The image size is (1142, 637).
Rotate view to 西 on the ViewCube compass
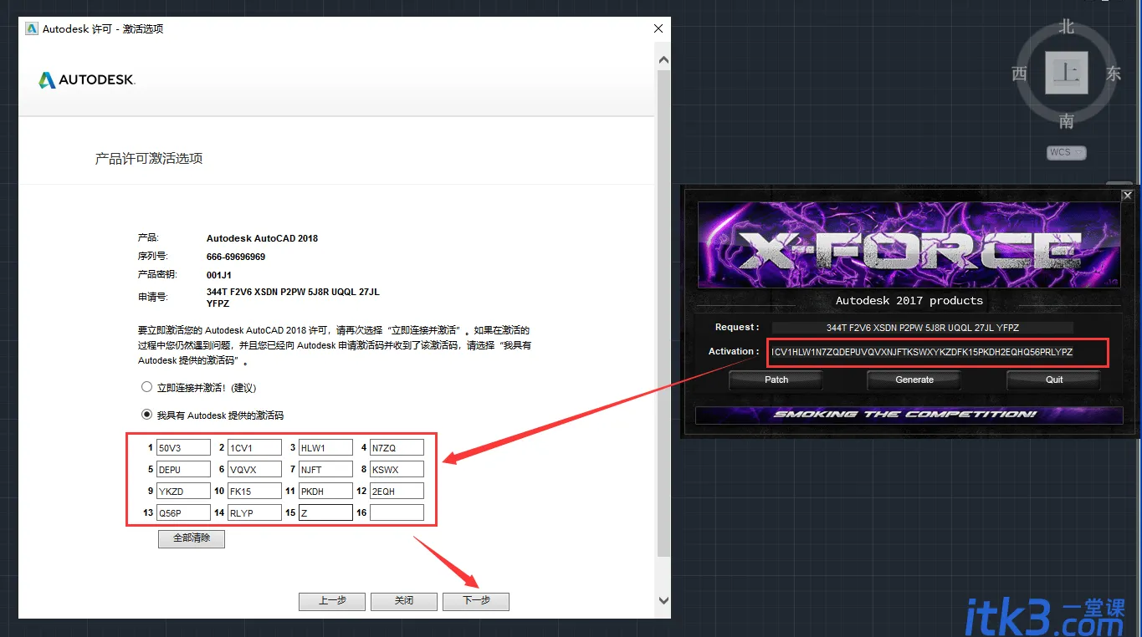coord(1019,74)
